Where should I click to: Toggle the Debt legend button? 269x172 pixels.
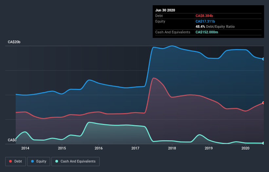click(x=15, y=162)
